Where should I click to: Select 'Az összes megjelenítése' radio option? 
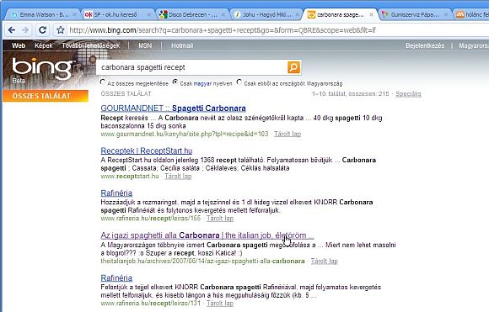click(x=103, y=82)
